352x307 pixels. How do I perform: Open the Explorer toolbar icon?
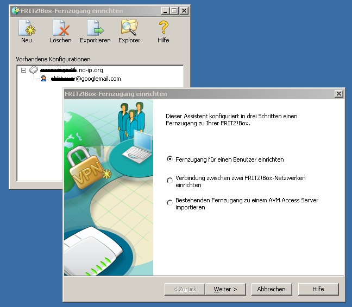129,28
